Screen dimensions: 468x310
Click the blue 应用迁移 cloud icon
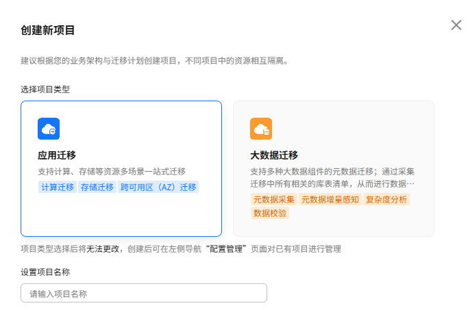(49, 129)
